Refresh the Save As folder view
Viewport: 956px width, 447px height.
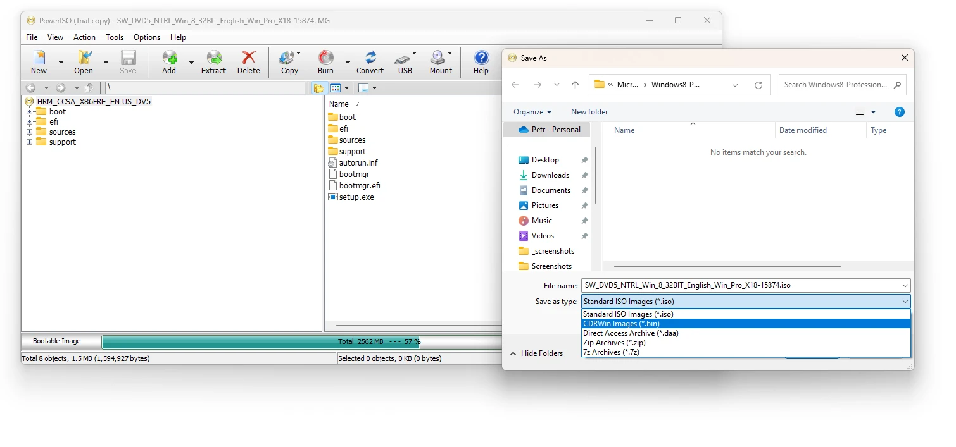[x=758, y=85]
